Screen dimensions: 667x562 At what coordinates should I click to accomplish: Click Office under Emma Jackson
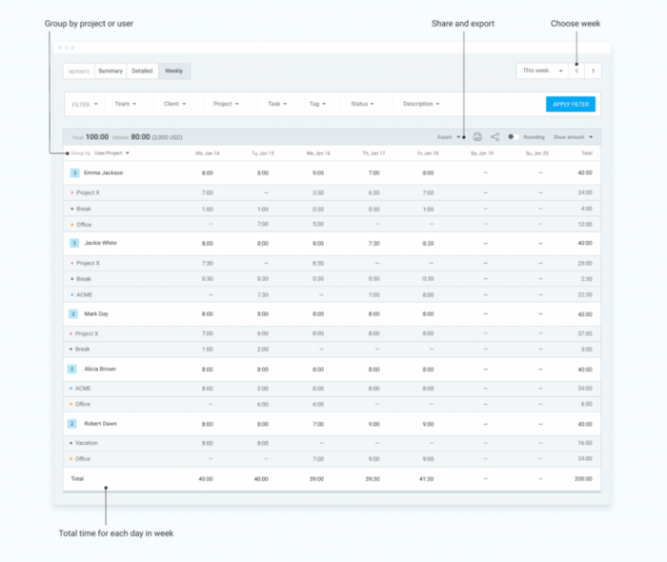(84, 225)
